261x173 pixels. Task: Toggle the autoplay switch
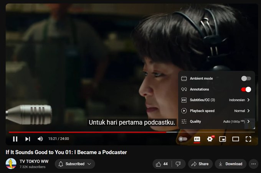183,139
